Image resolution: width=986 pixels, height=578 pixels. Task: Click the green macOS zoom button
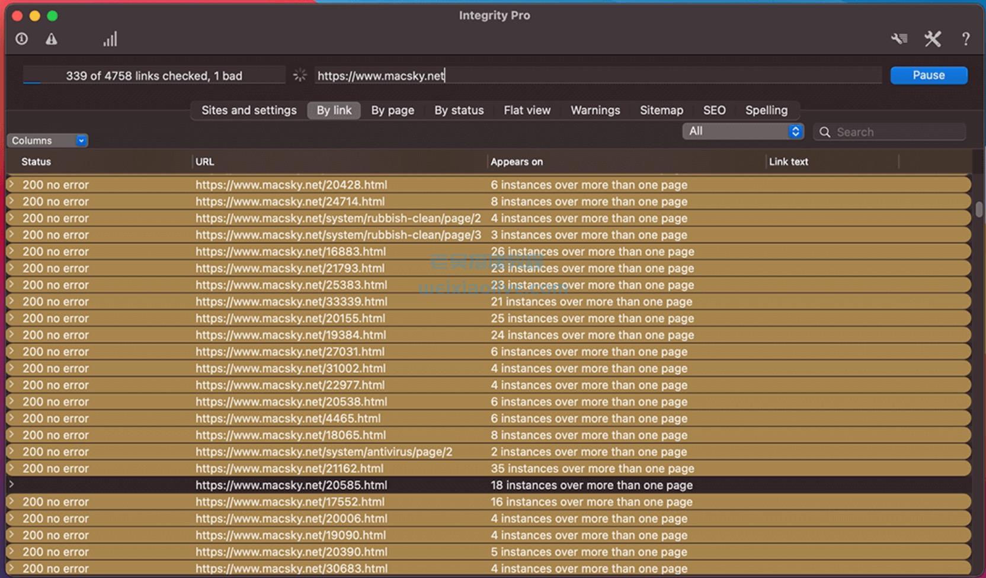click(x=53, y=16)
